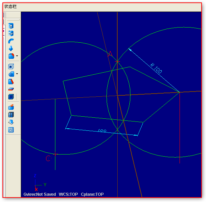This screenshot has width=206, height=202.
Task: Select the Draft Solid Faces icon
Action: coord(11,82)
